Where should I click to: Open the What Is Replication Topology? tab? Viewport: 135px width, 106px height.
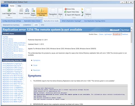point(71,21)
